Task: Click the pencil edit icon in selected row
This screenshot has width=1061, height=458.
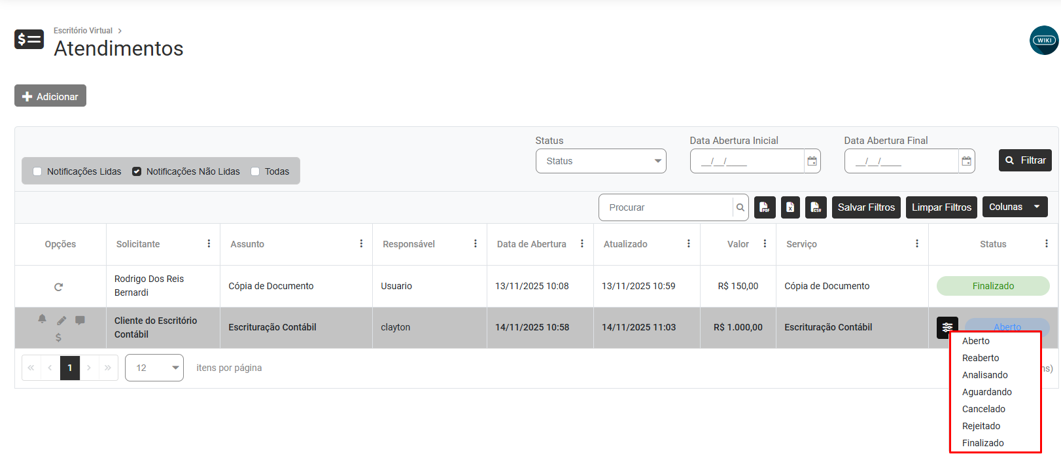Action: tap(61, 321)
